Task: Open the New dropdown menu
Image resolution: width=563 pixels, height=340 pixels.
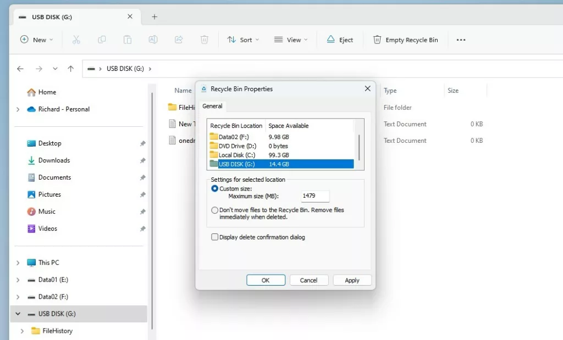Action: click(x=37, y=40)
